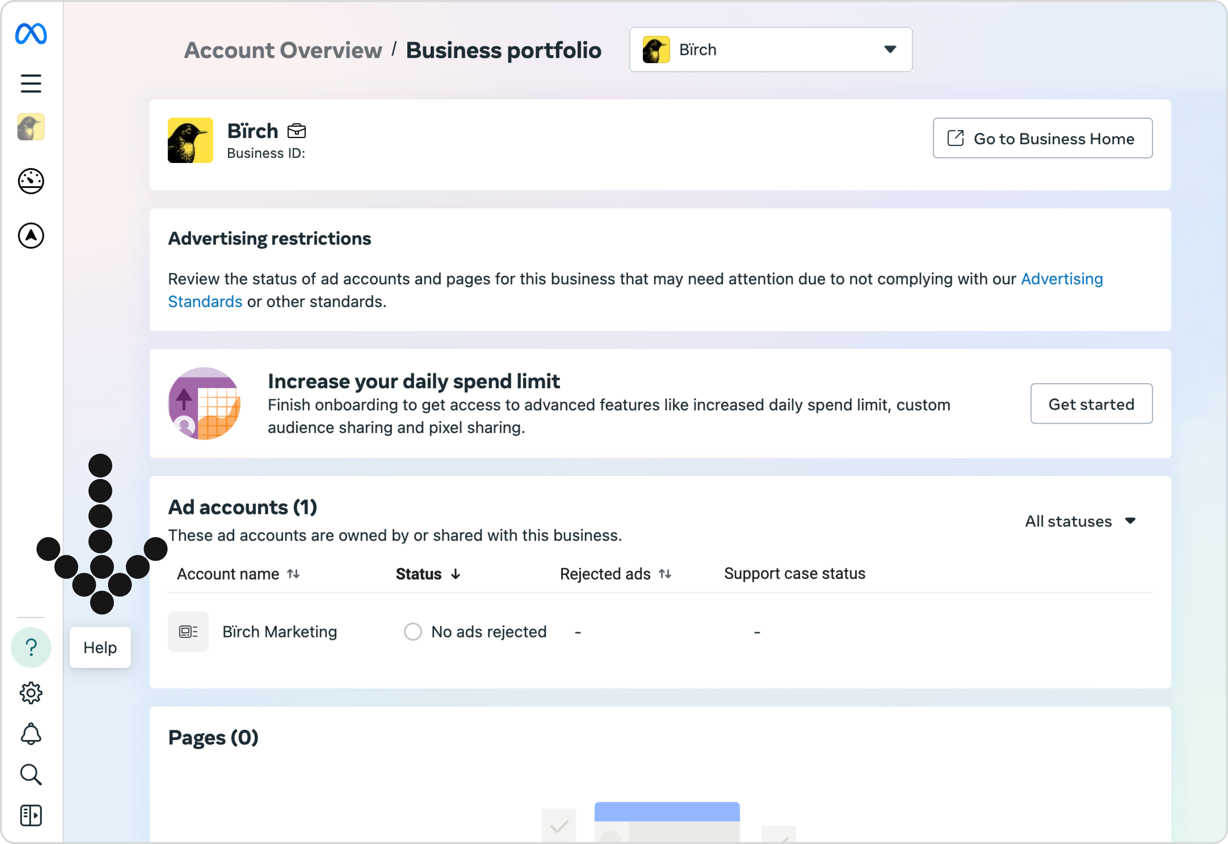Viewport: 1228px width, 844px height.
Task: Click the search magnifier icon
Action: (31, 775)
